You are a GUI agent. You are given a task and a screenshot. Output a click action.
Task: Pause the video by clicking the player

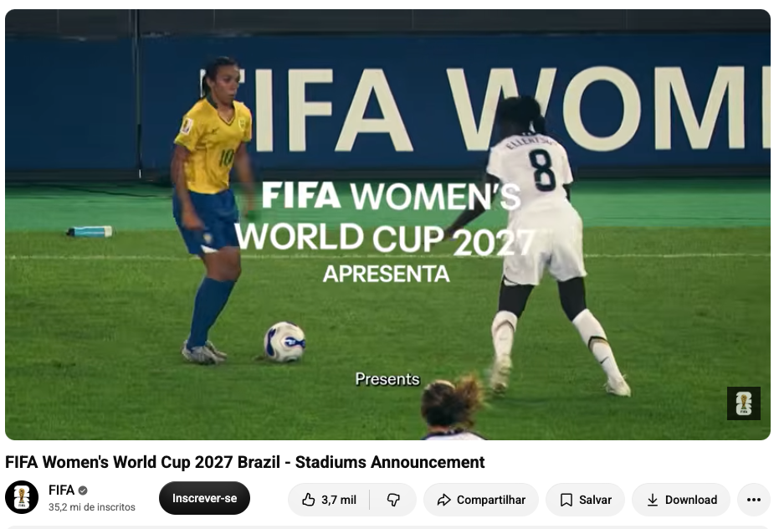pos(387,224)
